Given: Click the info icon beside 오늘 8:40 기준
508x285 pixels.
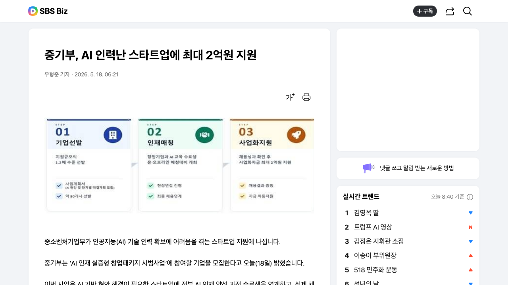Looking at the screenshot, I should click(470, 197).
